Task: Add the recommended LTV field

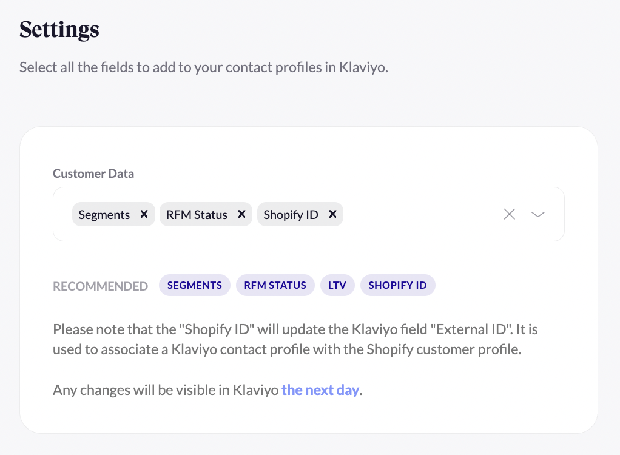Action: [x=337, y=285]
